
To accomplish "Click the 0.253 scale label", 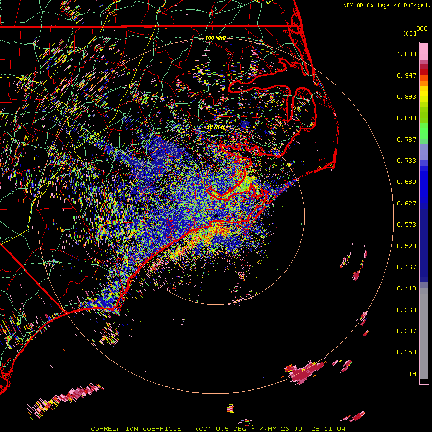I will [x=407, y=352].
